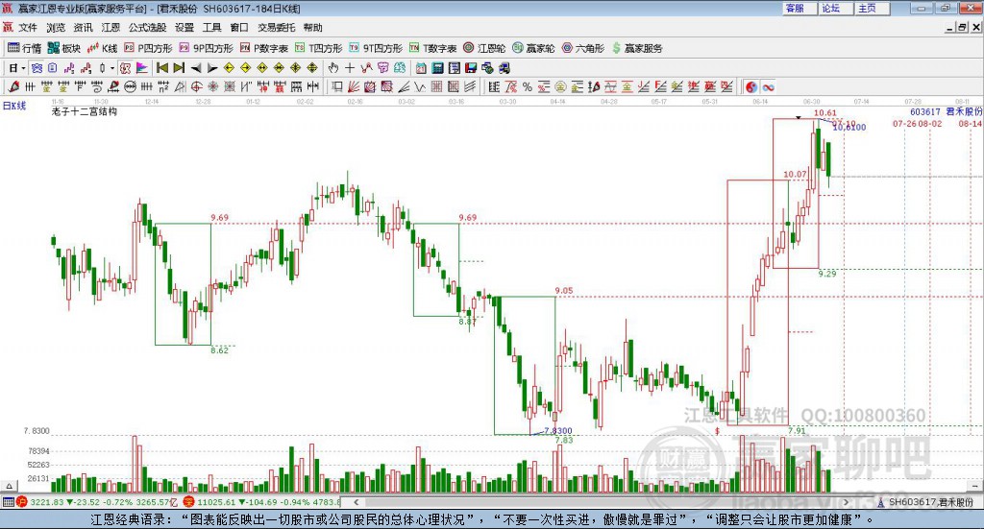Click the 客服 title bar button
Viewport: 984px width, 529px height.
tap(799, 8)
